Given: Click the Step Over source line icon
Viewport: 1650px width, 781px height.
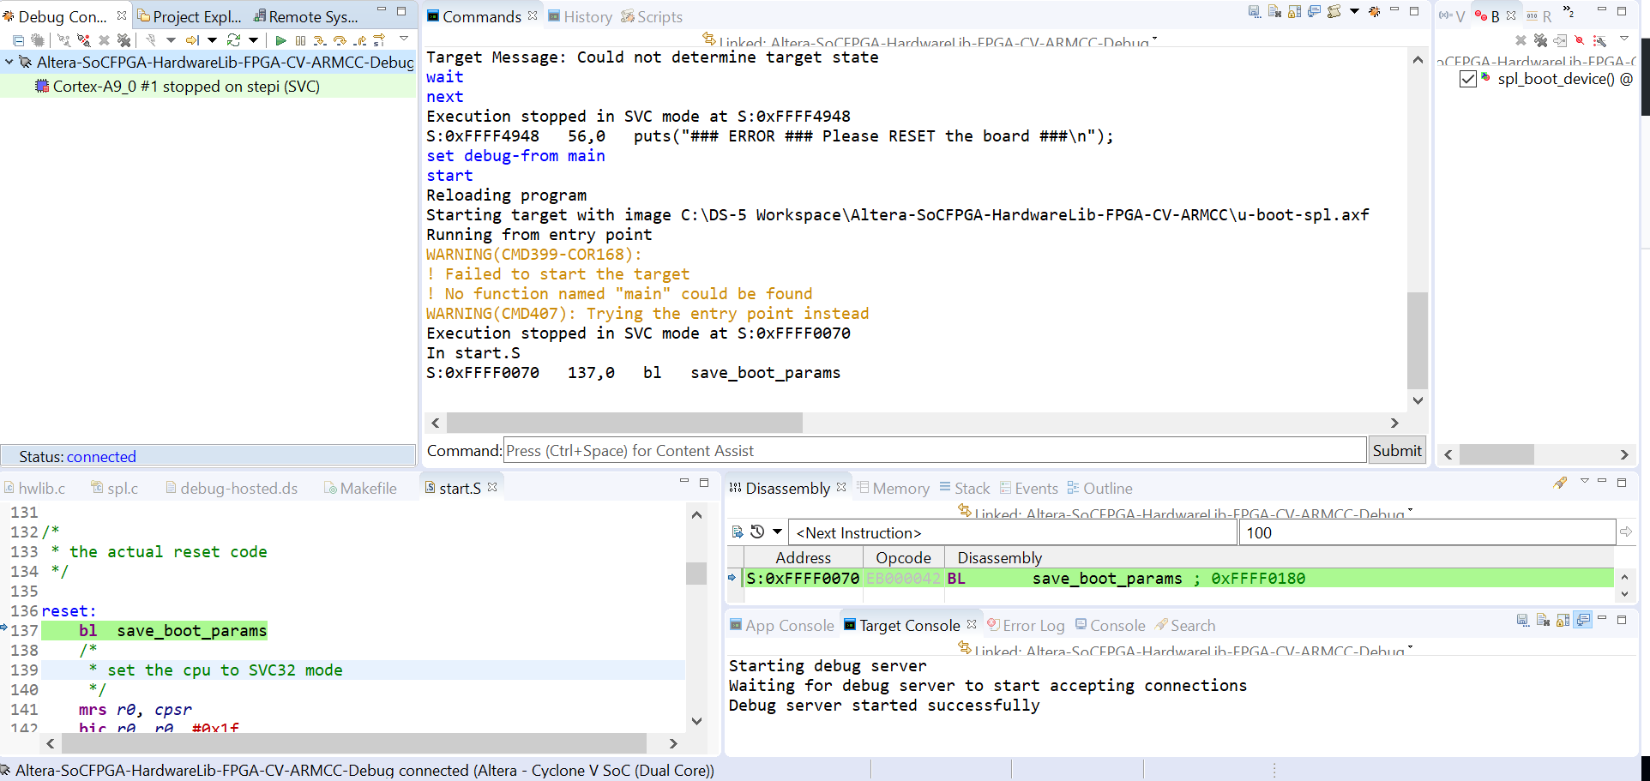Looking at the screenshot, I should pyautogui.click(x=340, y=40).
